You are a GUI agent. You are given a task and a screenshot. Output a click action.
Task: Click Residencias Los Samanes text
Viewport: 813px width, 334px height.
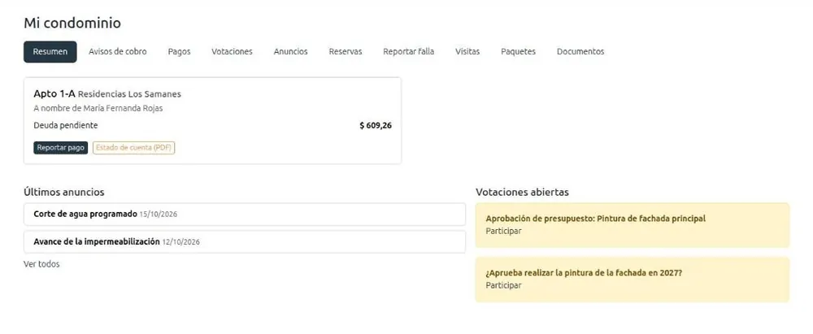[129, 94]
